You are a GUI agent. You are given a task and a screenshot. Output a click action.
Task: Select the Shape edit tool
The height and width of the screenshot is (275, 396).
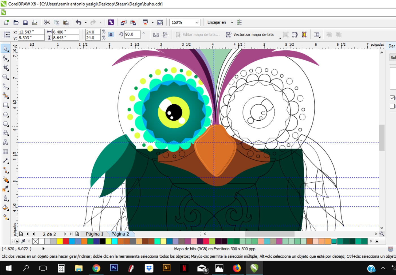pos(5,58)
